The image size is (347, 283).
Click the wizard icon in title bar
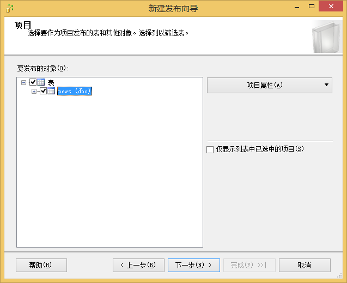point(10,8)
